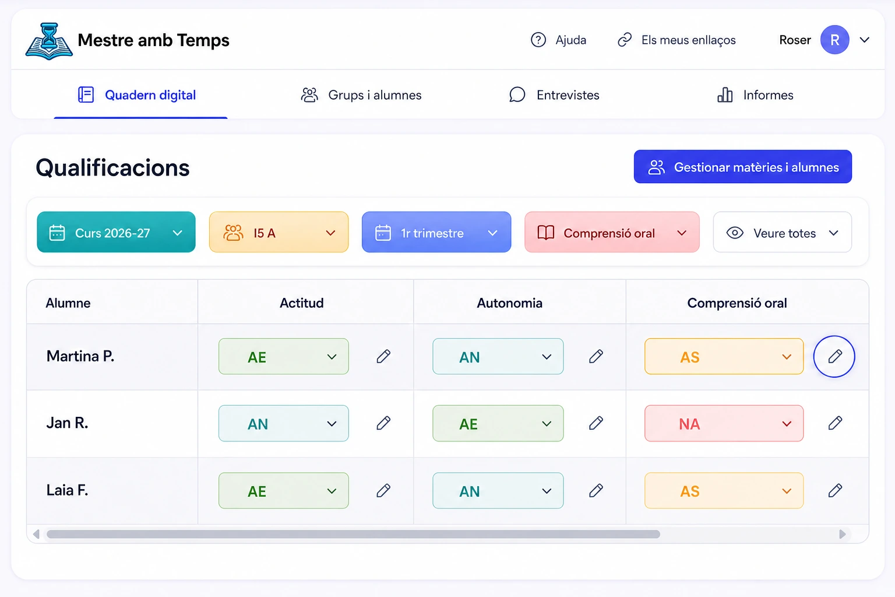This screenshot has height=597, width=895.
Task: Click the horizontal table scrollbar thumb
Action: (x=353, y=534)
